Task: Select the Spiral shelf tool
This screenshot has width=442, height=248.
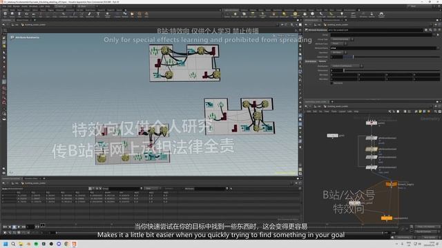Action: point(140,14)
